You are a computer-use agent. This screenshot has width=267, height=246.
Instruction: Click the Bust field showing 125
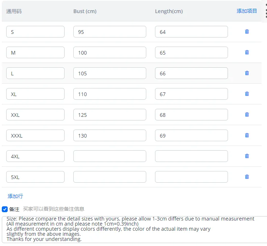click(x=109, y=115)
